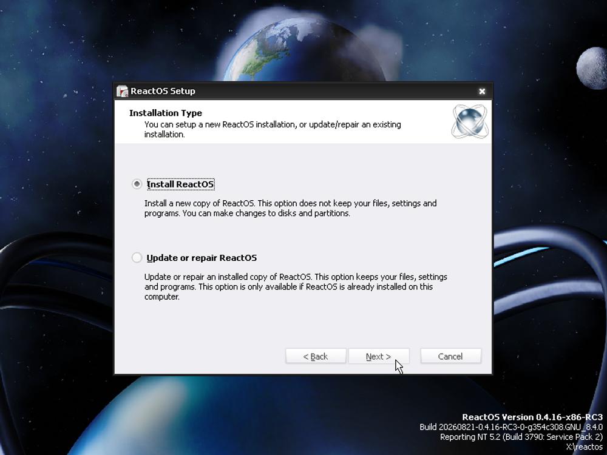Image resolution: width=607 pixels, height=455 pixels.
Task: Click the Next > button
Action: click(x=379, y=356)
